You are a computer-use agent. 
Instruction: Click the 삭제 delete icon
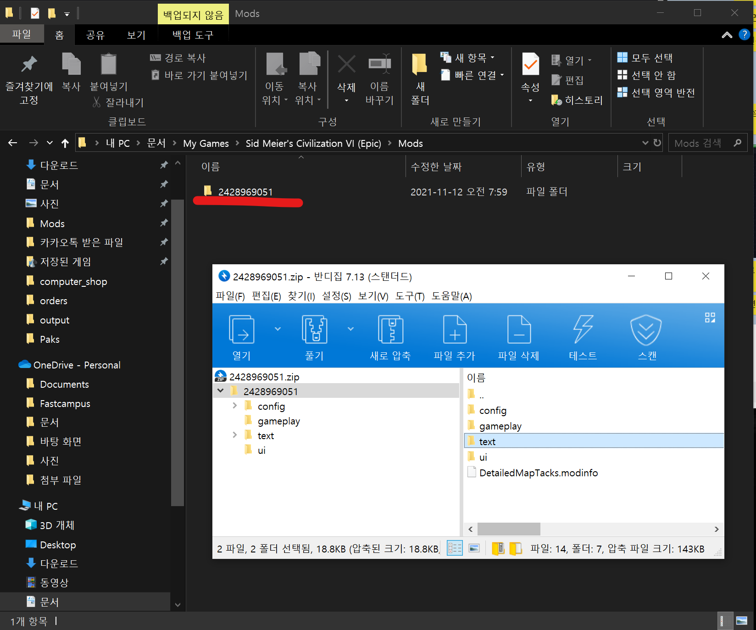click(x=346, y=79)
